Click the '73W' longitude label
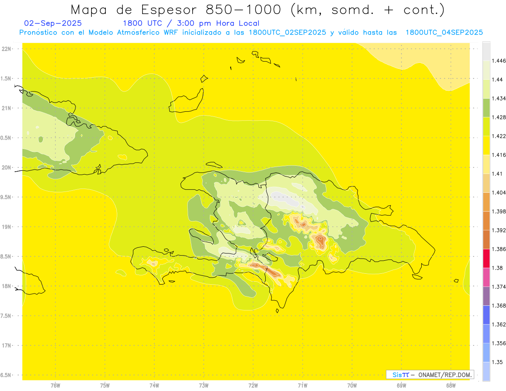Viewport: 506px width, 391px height. point(204,386)
